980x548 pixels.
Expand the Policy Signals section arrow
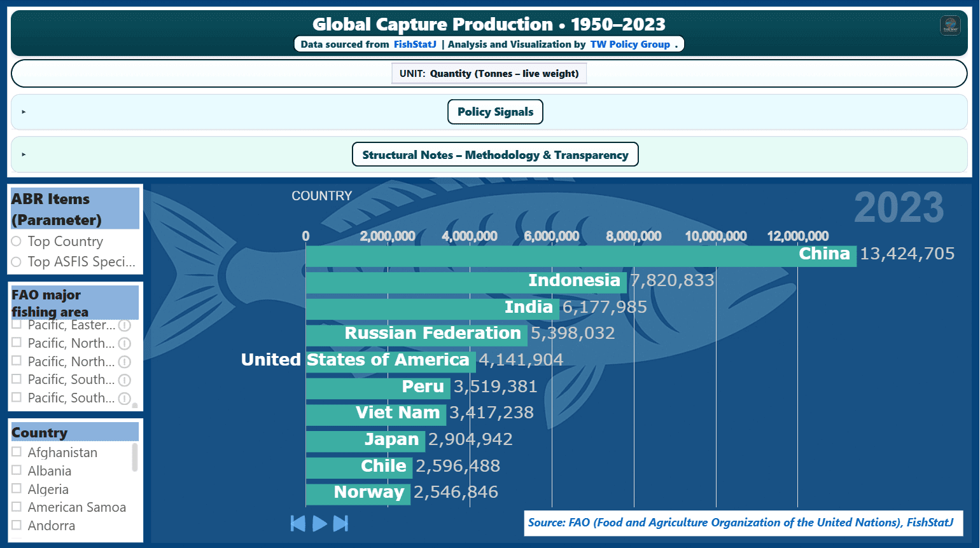(x=24, y=111)
